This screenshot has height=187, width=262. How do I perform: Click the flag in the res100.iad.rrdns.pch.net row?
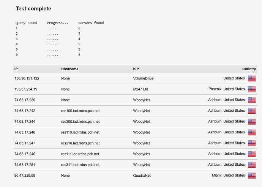[252, 111]
